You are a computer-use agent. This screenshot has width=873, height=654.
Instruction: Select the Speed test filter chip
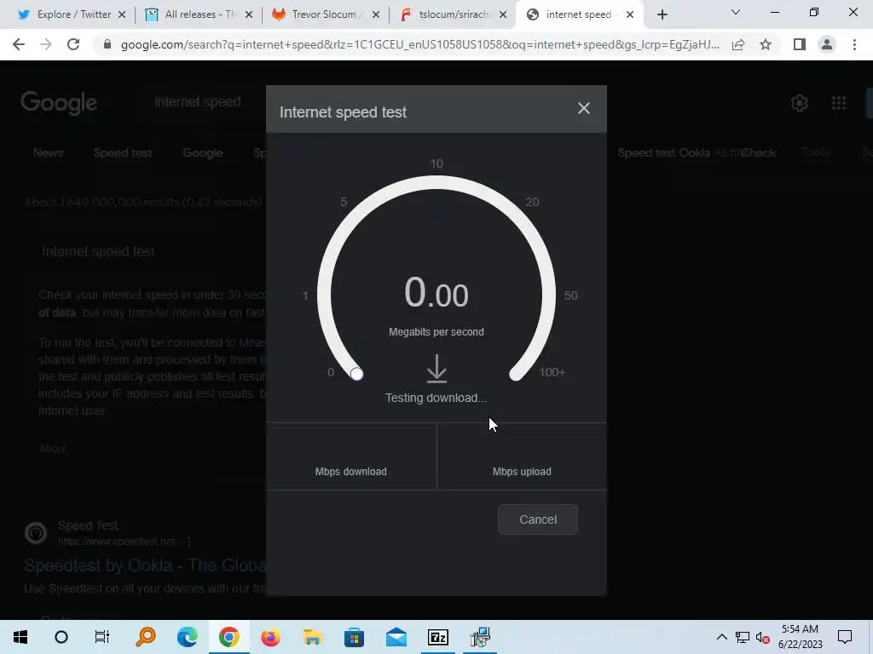pyautogui.click(x=123, y=153)
